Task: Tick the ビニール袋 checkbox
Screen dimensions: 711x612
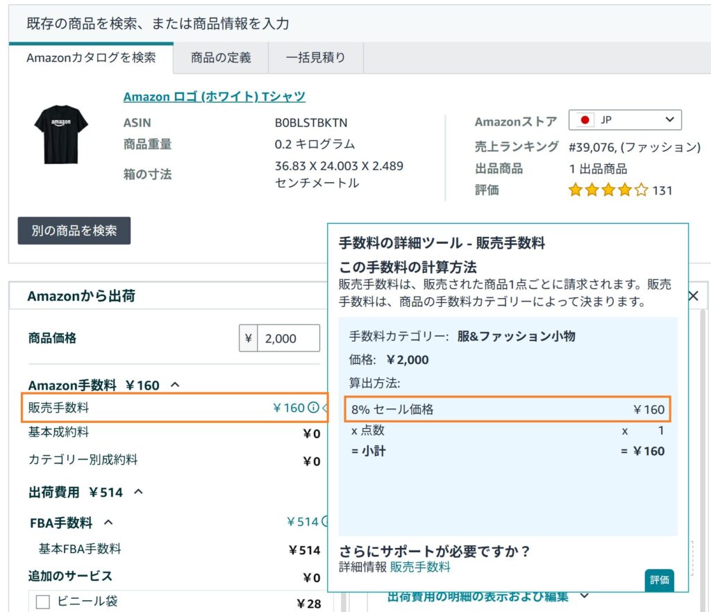Action: point(42,602)
